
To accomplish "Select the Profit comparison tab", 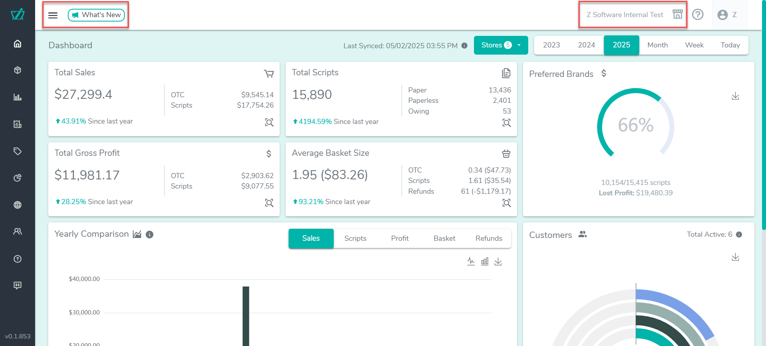I will tap(400, 238).
